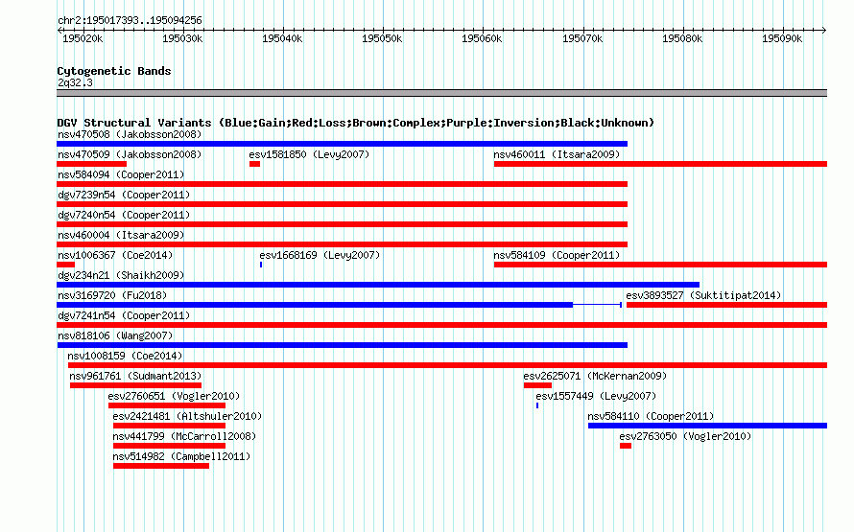Open the nsv441799 (McCarroll2008) variant label
This screenshot has width=854, height=532.
pos(184,436)
